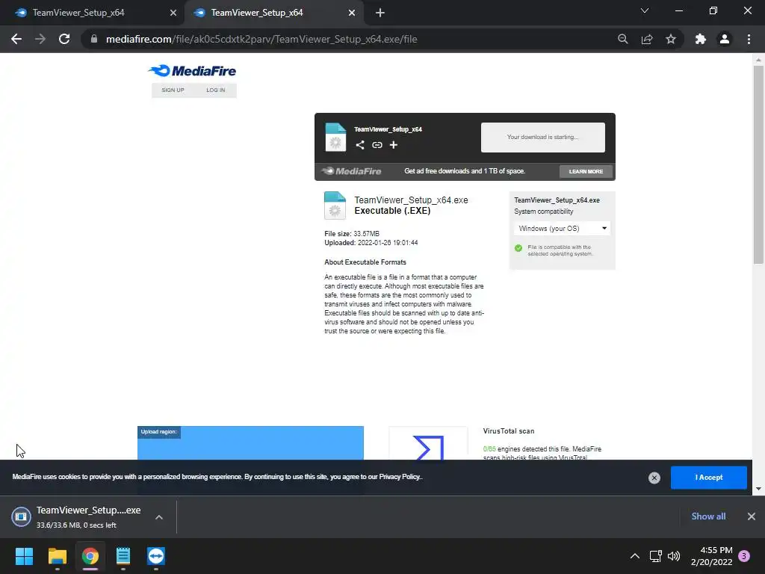Open Chrome profile avatar
This screenshot has height=574, width=765.
coord(725,39)
